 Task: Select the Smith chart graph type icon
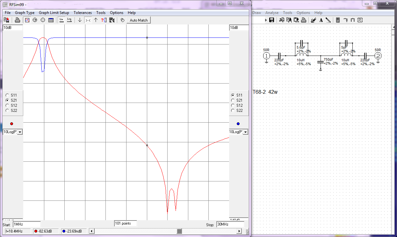click(35, 20)
